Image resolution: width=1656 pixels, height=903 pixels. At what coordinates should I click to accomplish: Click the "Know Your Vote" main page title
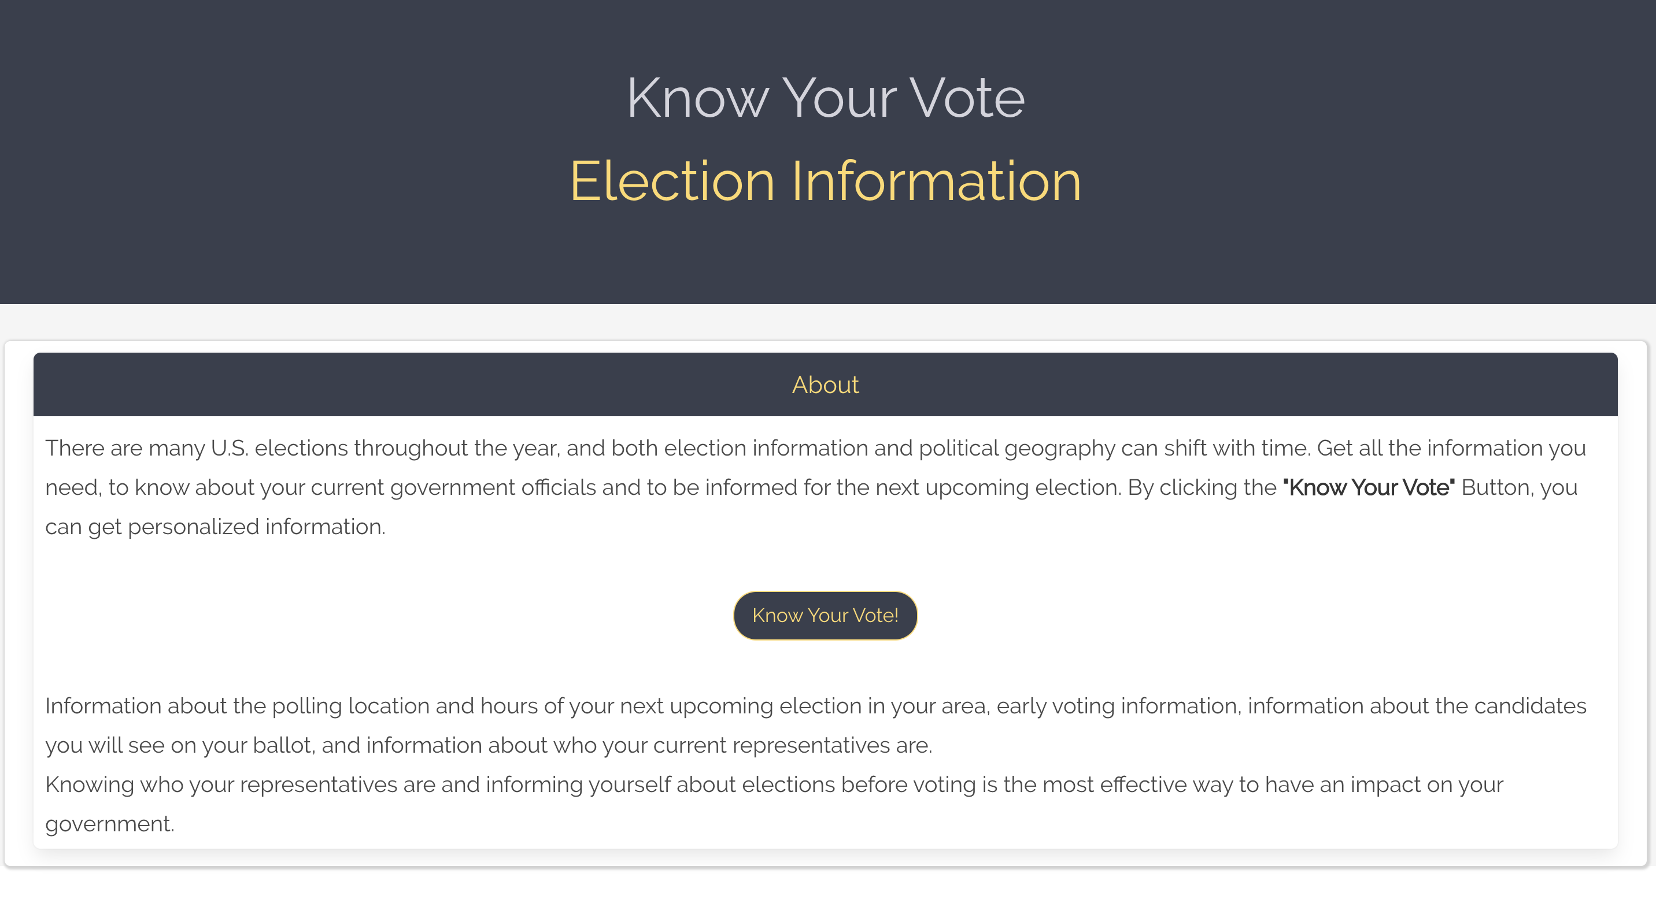tap(826, 98)
